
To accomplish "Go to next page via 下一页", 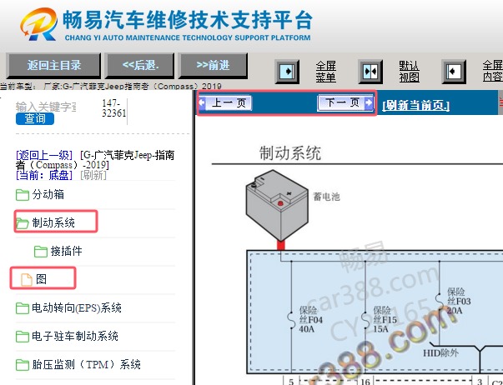I will [x=345, y=102].
